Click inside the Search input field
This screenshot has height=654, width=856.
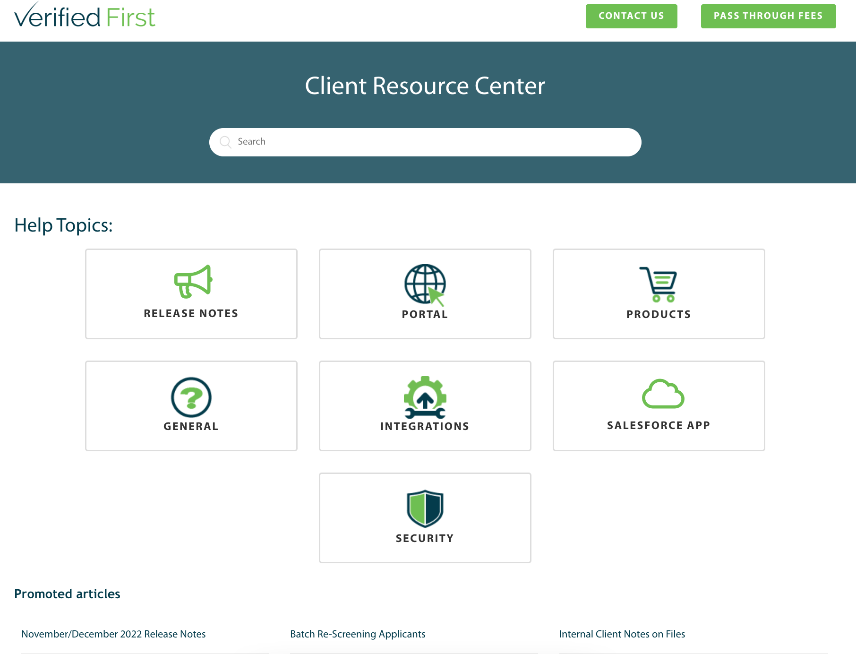425,142
